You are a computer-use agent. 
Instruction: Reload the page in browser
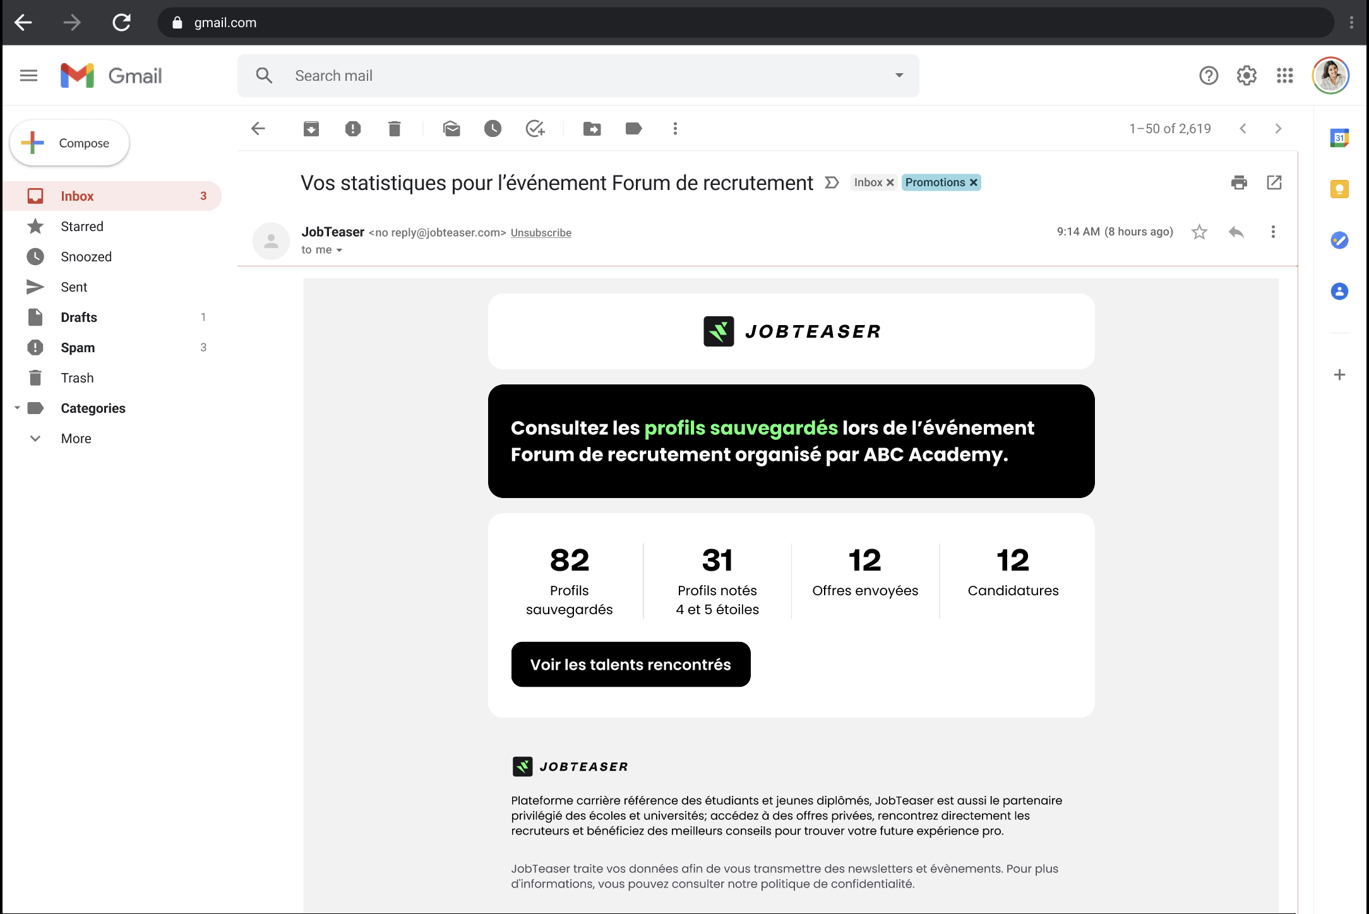[121, 23]
